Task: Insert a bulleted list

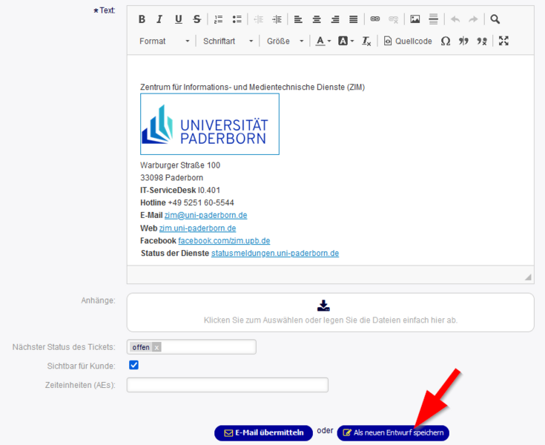Action: click(x=237, y=19)
